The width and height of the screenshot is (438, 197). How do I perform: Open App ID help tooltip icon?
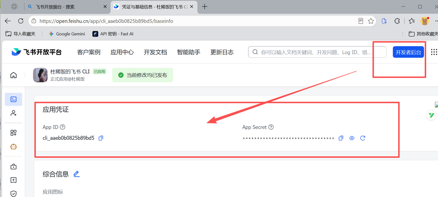coord(63,127)
